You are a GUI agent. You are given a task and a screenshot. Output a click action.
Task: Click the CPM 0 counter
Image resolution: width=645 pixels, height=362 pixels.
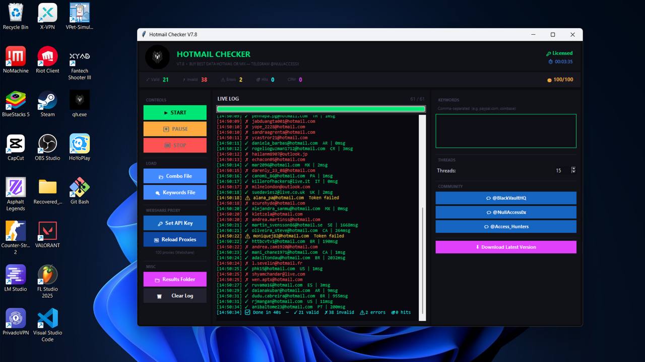click(295, 80)
